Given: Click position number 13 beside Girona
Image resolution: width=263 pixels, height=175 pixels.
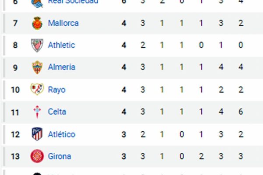Looking at the screenshot, I should point(15,156).
